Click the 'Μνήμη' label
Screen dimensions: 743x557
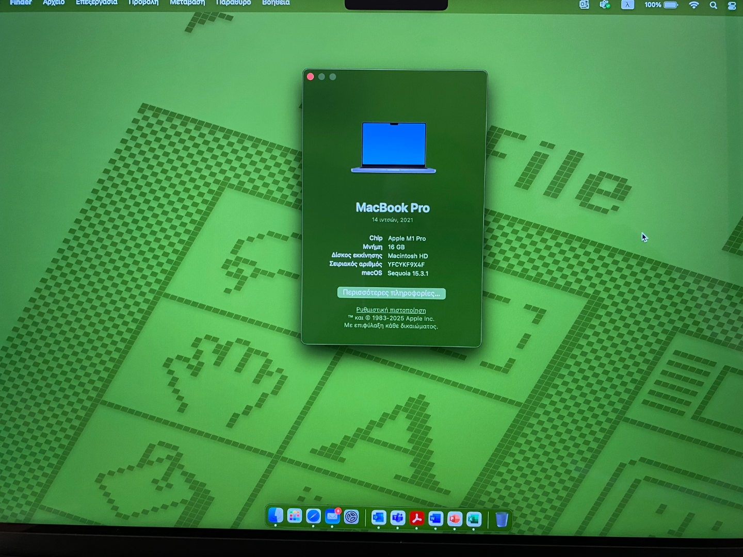click(373, 247)
